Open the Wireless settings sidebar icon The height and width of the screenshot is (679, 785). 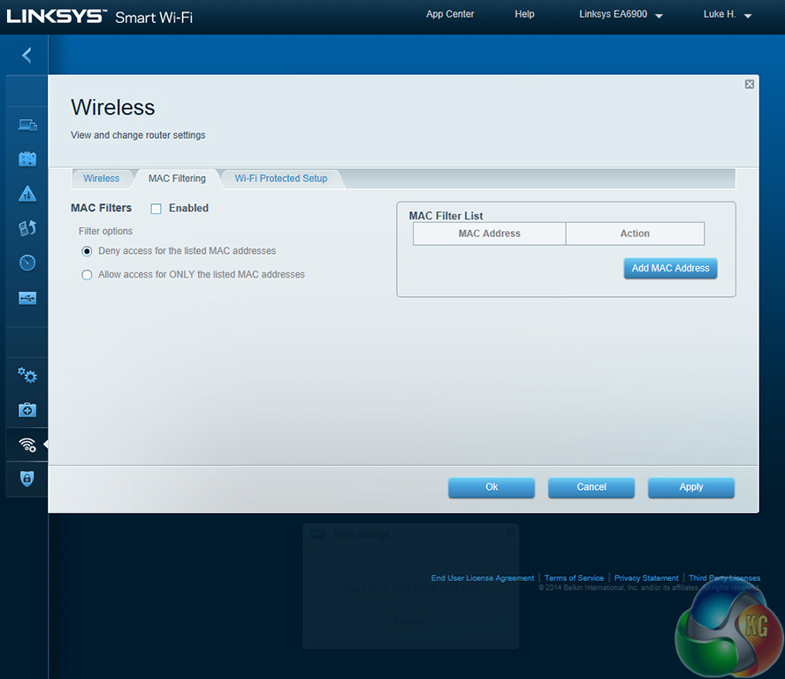point(27,445)
